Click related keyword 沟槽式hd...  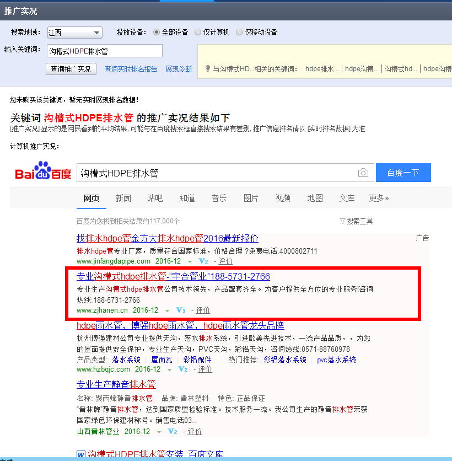click(401, 69)
